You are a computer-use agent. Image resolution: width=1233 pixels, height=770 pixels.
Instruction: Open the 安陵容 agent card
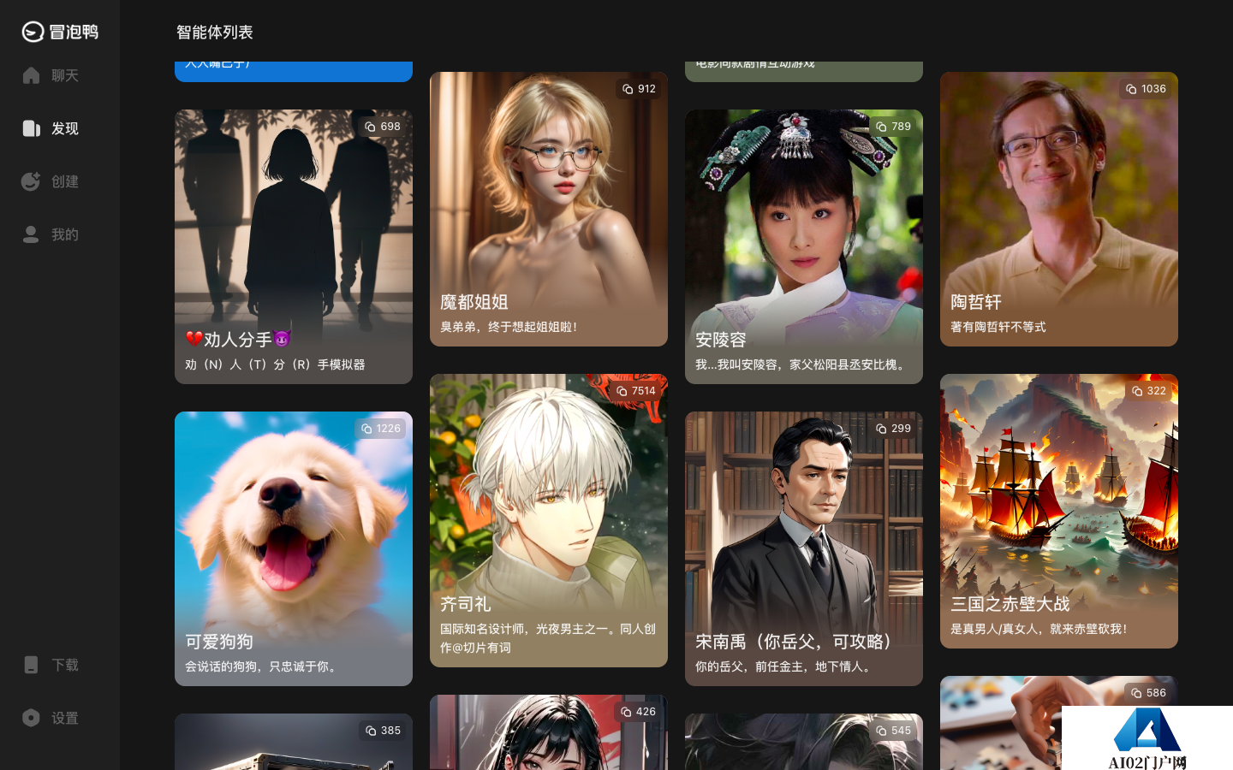click(804, 246)
